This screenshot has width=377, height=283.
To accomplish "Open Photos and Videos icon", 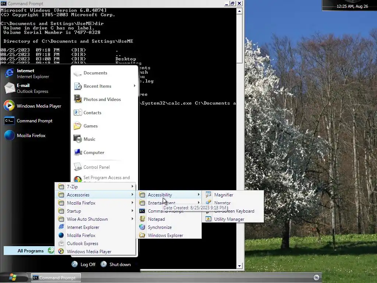I will [78, 99].
